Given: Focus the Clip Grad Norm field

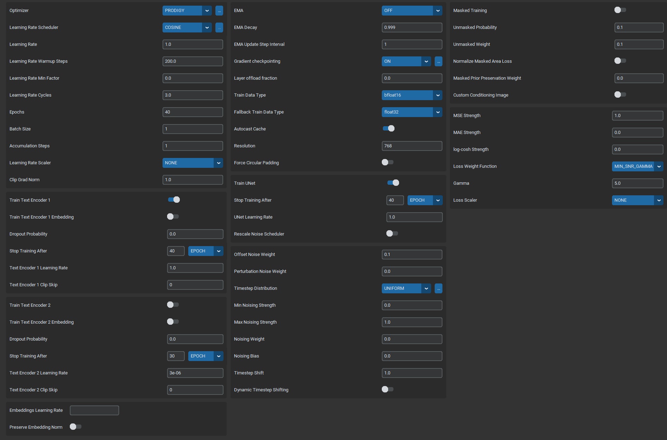Looking at the screenshot, I should (193, 180).
